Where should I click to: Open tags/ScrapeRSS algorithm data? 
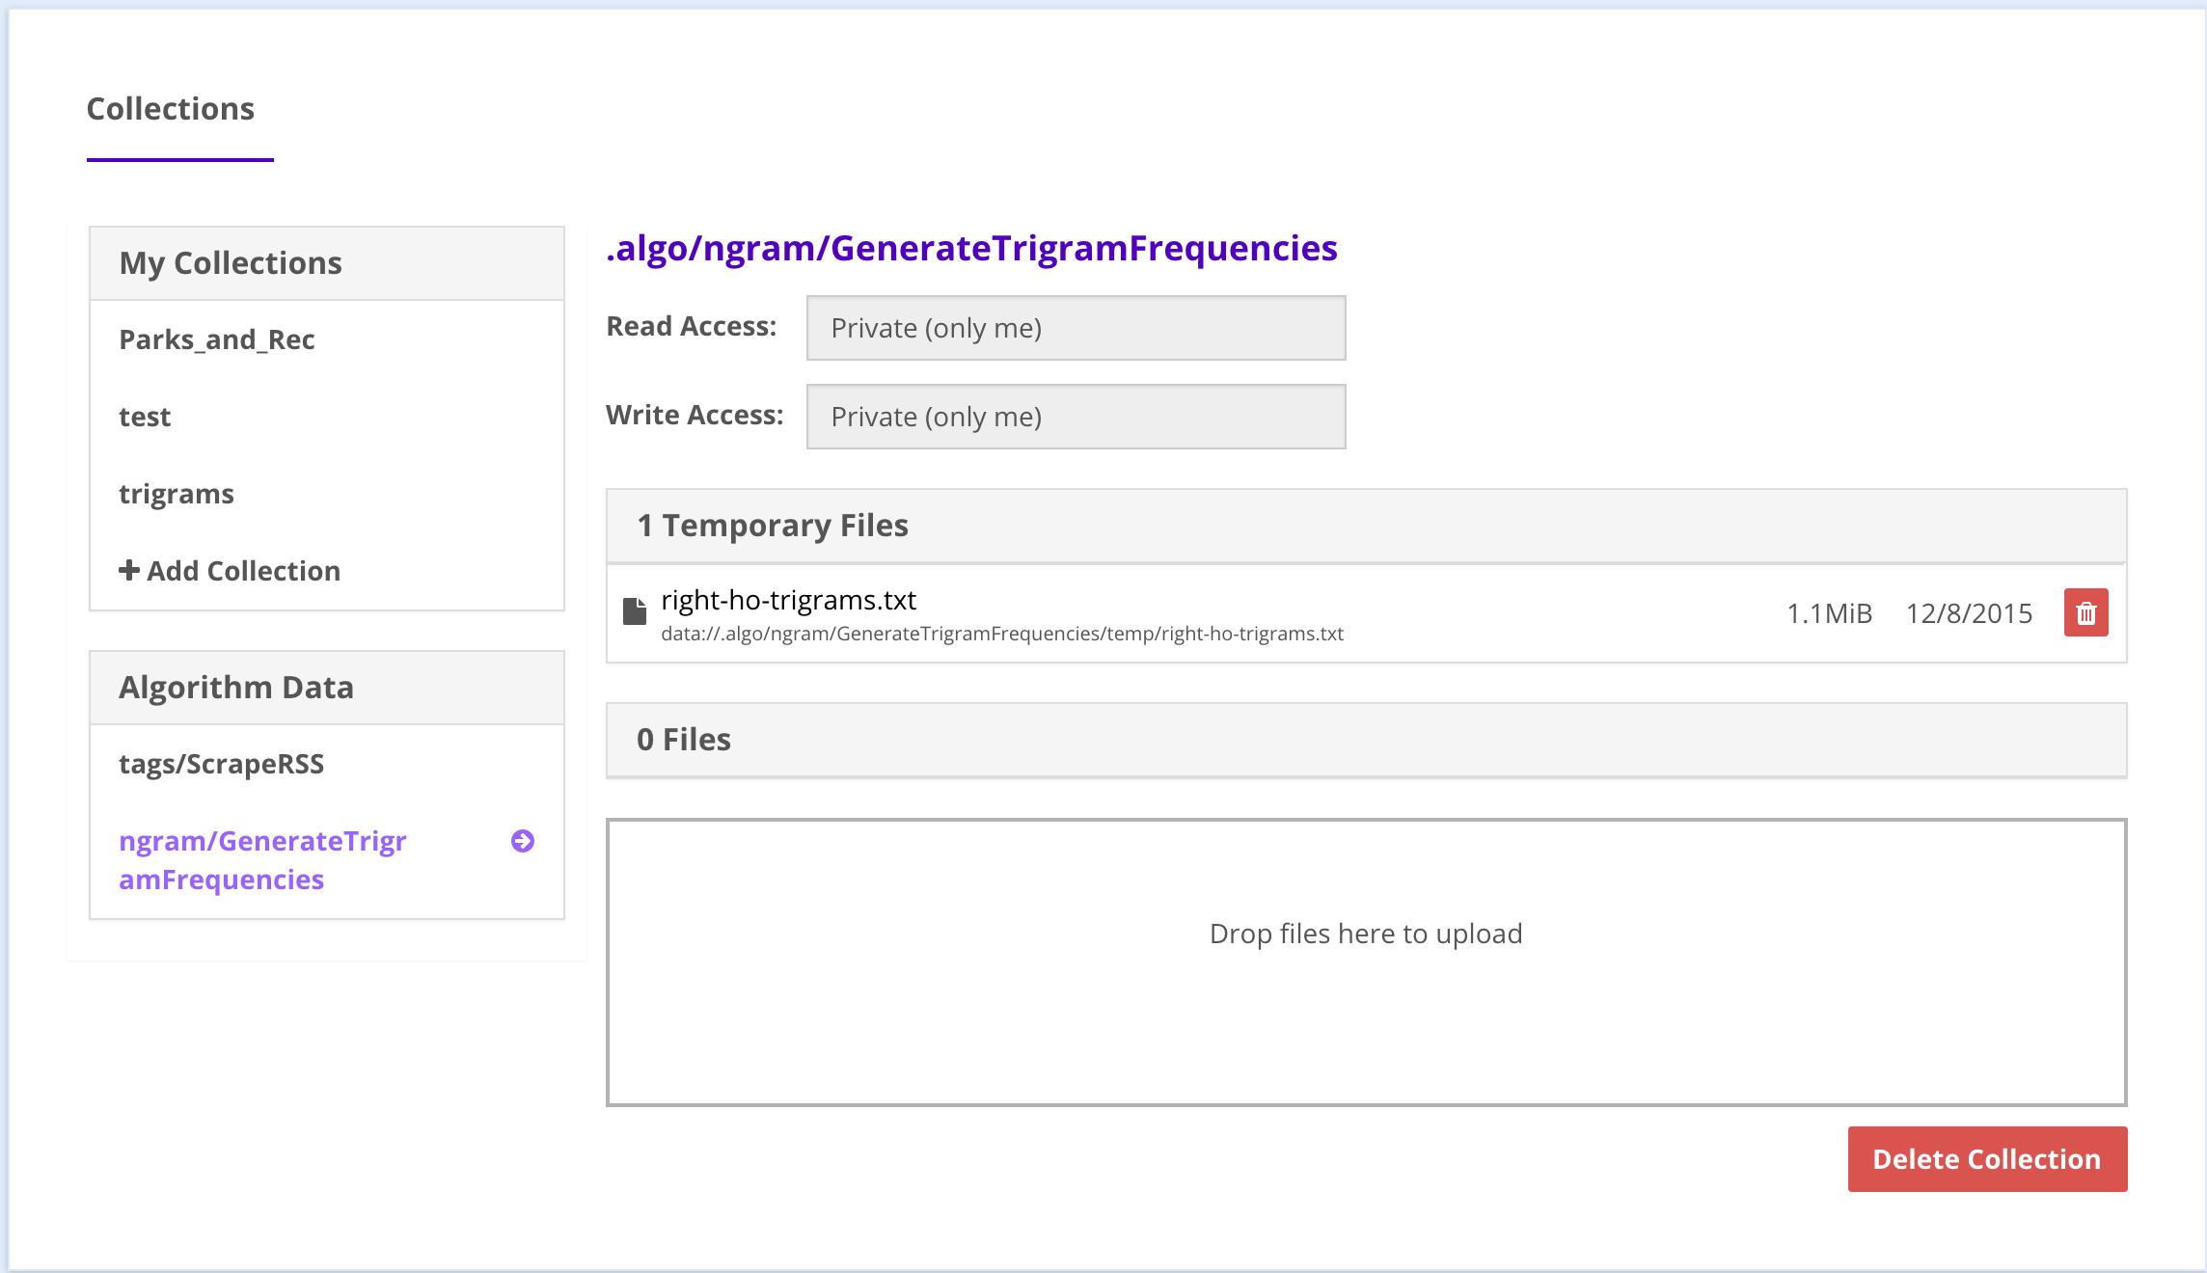(x=222, y=764)
